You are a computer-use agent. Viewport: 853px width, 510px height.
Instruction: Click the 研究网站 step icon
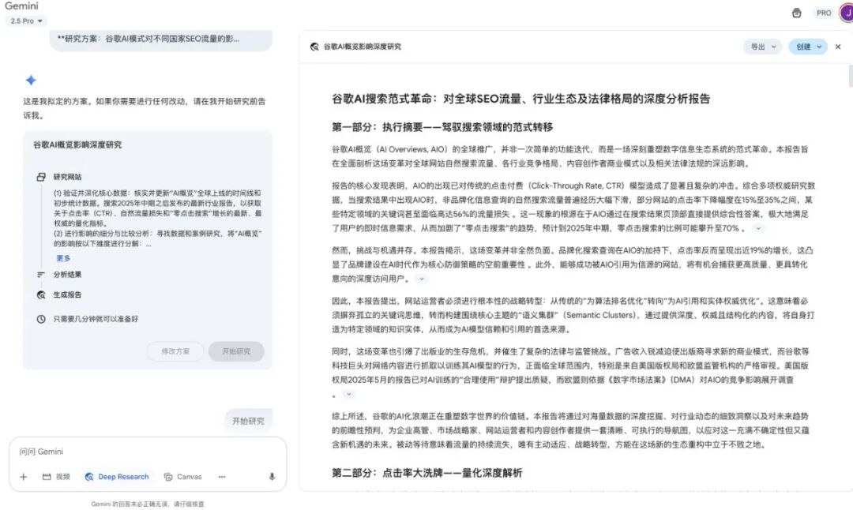tap(41, 177)
